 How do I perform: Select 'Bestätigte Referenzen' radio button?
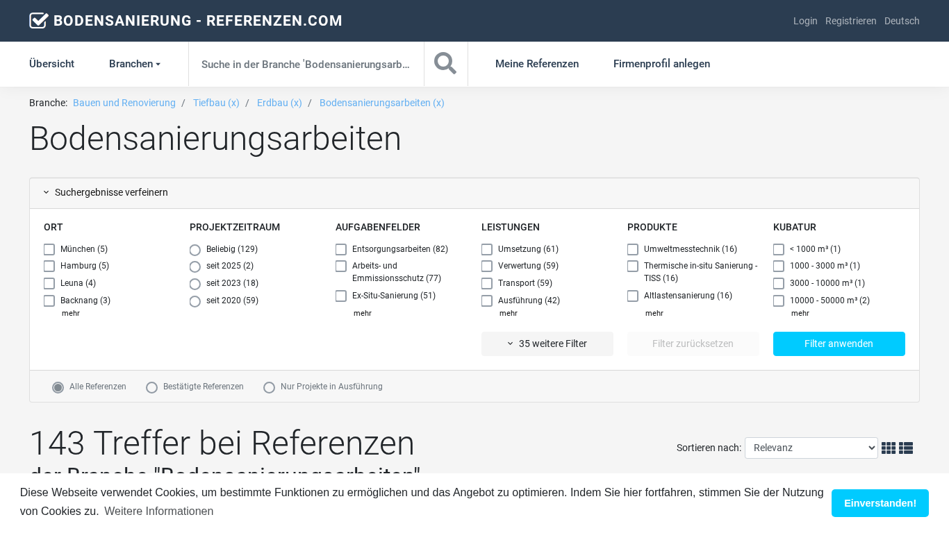click(x=151, y=387)
